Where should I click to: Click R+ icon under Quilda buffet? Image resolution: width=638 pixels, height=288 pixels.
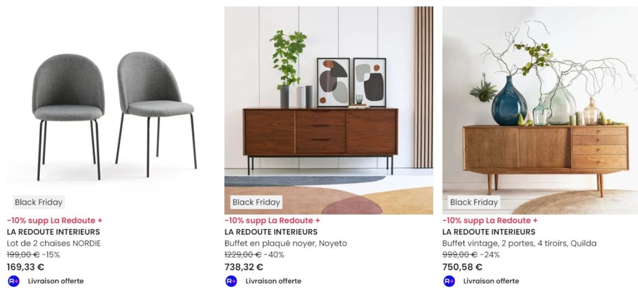[x=449, y=281]
